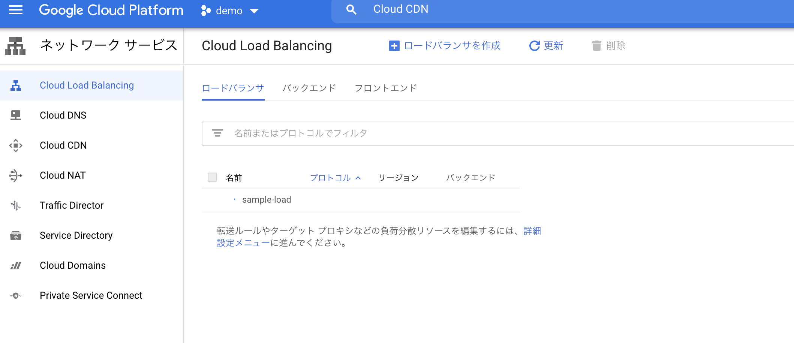Click the trash can delete icon
This screenshot has height=343, width=794.
click(596, 46)
